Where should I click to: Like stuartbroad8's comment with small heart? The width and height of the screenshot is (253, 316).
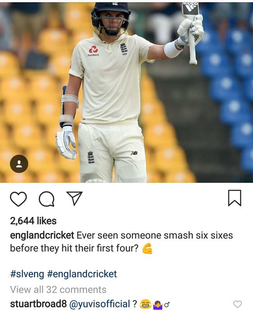[x=238, y=304]
